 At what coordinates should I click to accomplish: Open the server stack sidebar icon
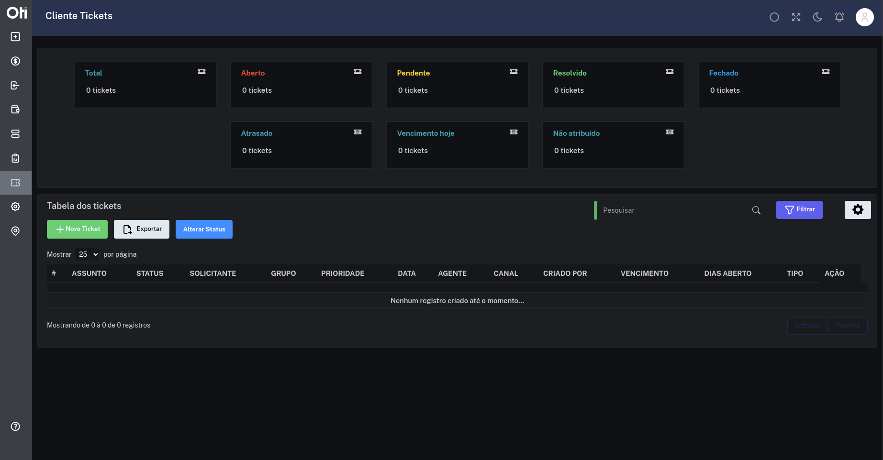pyautogui.click(x=15, y=134)
